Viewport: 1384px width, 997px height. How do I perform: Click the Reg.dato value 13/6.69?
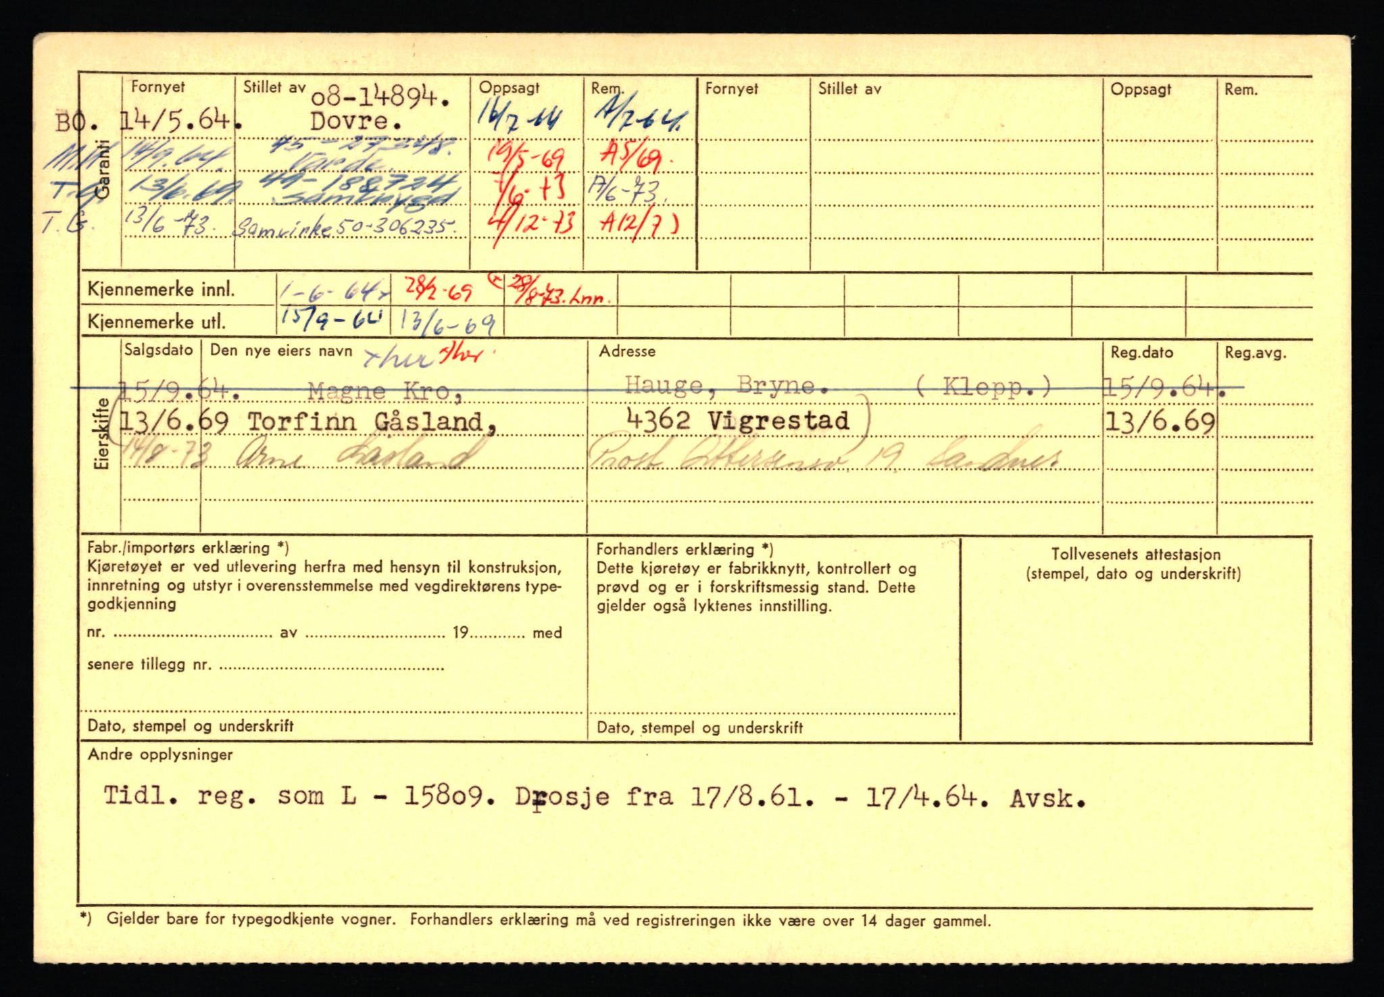click(1160, 422)
